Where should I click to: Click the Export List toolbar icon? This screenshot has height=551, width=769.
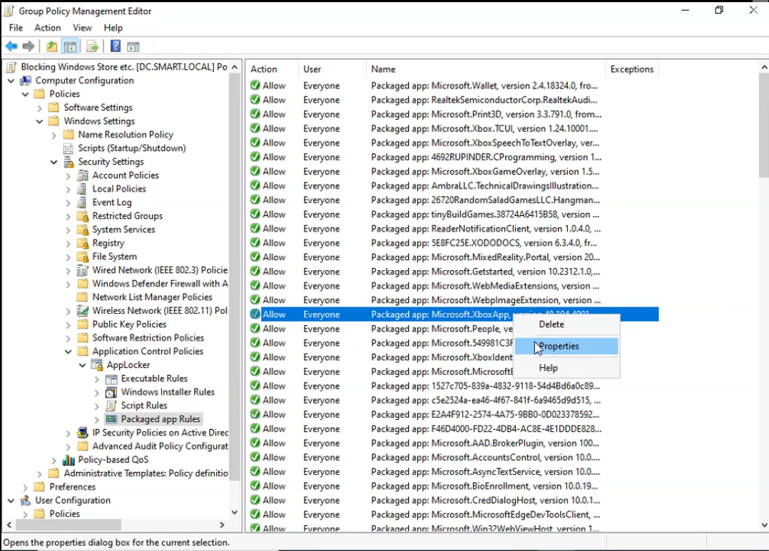point(92,46)
